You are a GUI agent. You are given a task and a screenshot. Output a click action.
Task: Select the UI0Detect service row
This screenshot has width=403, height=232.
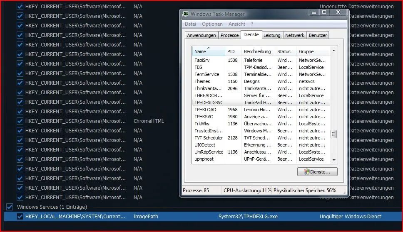261,144
